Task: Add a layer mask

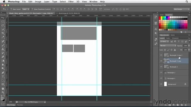Action: [170, 105]
